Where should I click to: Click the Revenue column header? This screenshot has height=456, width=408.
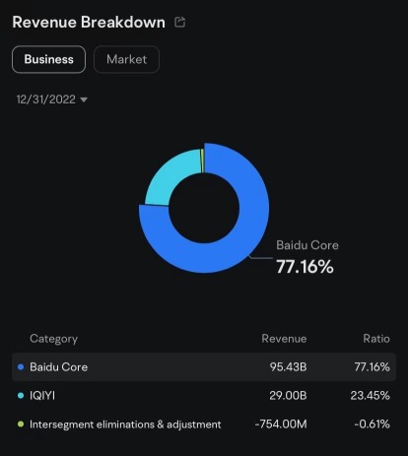point(284,339)
